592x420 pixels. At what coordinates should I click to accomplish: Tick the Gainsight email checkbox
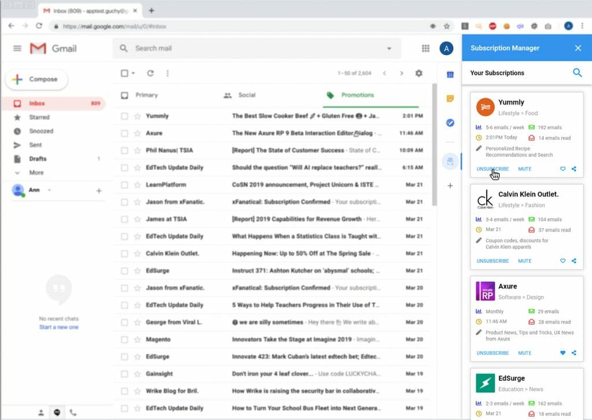pyautogui.click(x=124, y=374)
